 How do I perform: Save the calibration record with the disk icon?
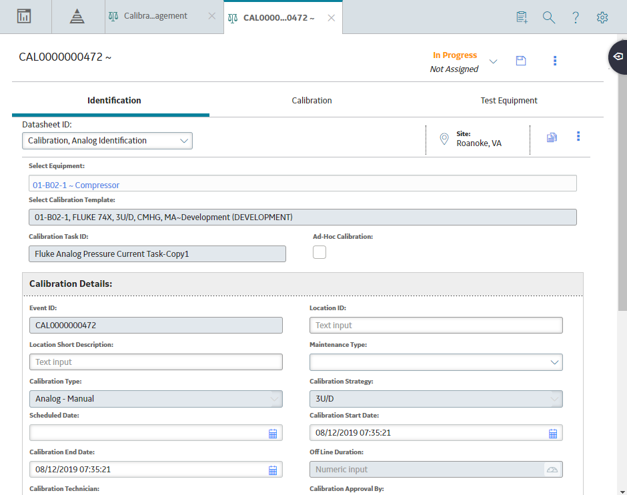pyautogui.click(x=521, y=61)
